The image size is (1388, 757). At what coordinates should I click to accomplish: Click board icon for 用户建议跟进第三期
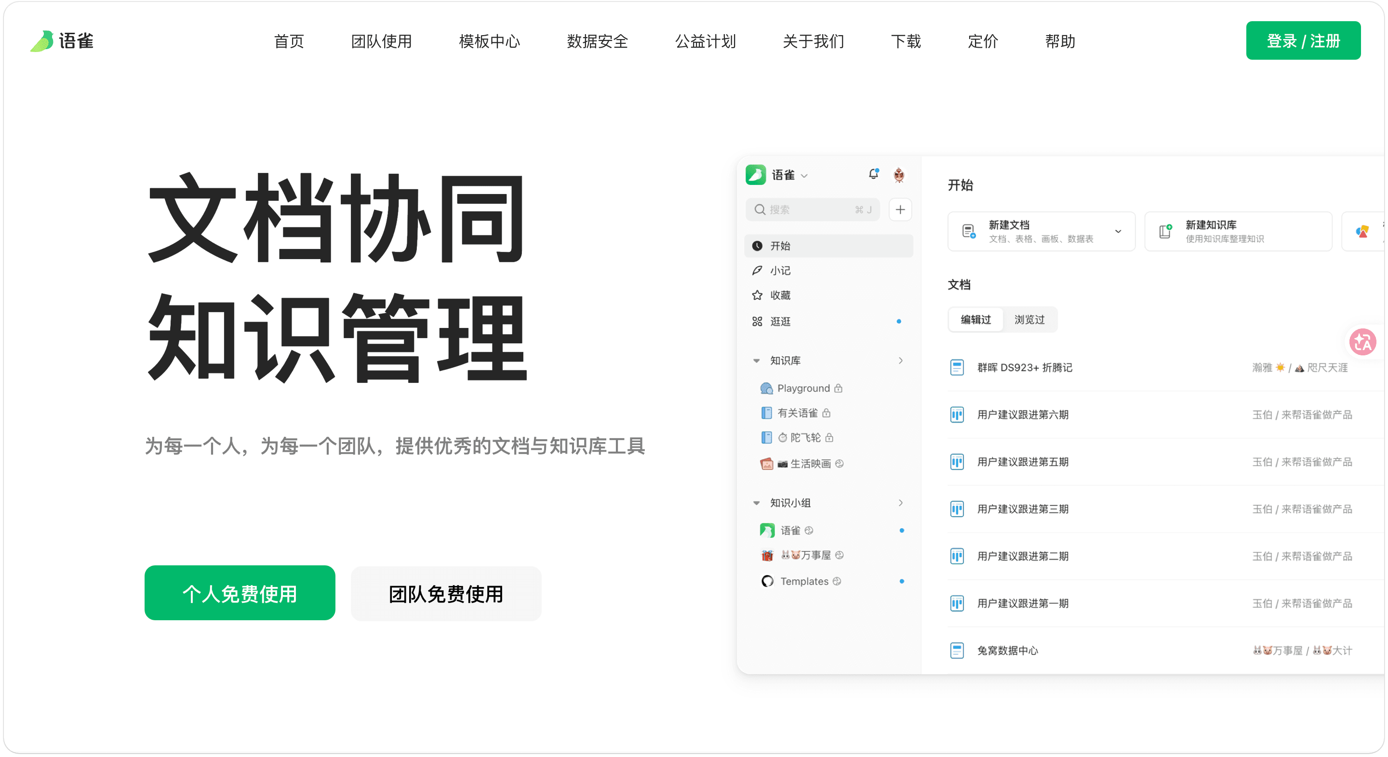957,509
